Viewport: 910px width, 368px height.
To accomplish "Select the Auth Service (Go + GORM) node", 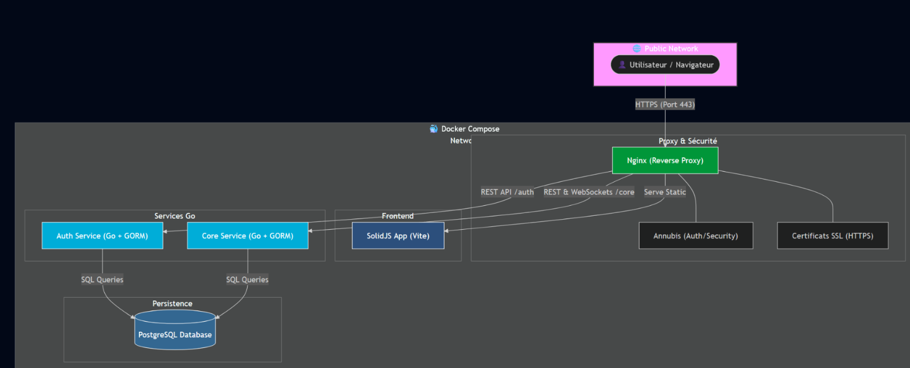I will [x=102, y=236].
